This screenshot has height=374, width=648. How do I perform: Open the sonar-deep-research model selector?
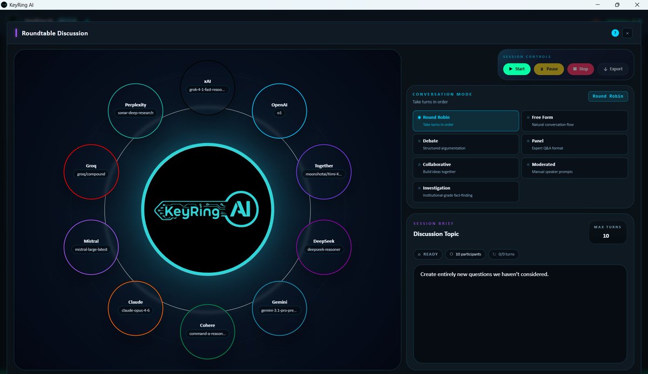(136, 113)
